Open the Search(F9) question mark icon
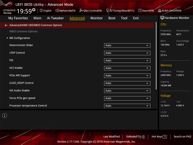 pos(140,10)
